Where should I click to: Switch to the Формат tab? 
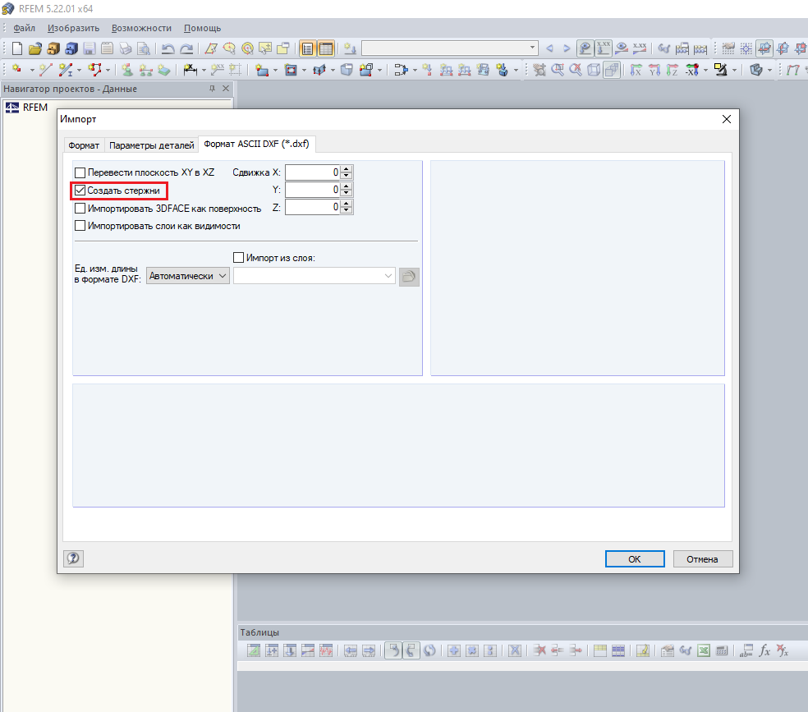click(x=84, y=145)
